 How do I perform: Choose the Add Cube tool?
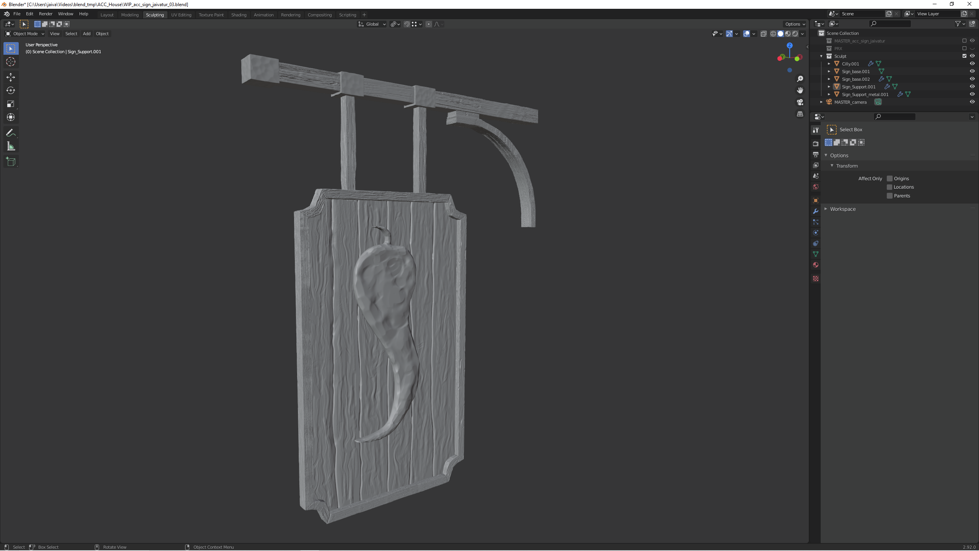11,161
